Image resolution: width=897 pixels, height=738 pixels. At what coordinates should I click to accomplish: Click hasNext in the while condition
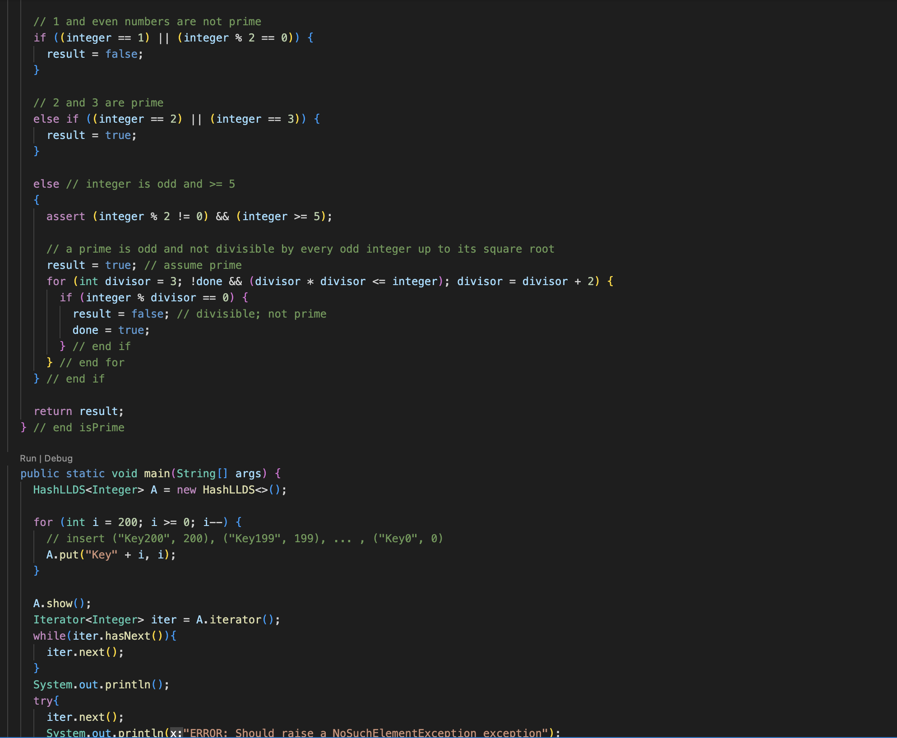(x=127, y=636)
